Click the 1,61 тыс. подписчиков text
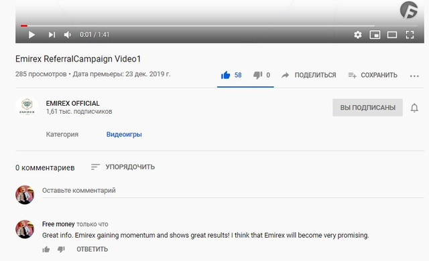This screenshot has height=261, width=429. click(x=79, y=112)
